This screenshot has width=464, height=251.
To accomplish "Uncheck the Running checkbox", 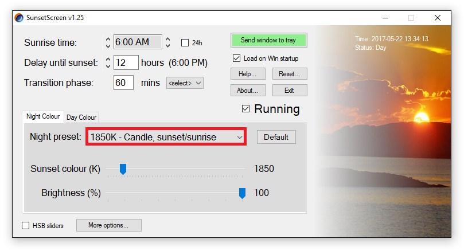I will pos(245,109).
